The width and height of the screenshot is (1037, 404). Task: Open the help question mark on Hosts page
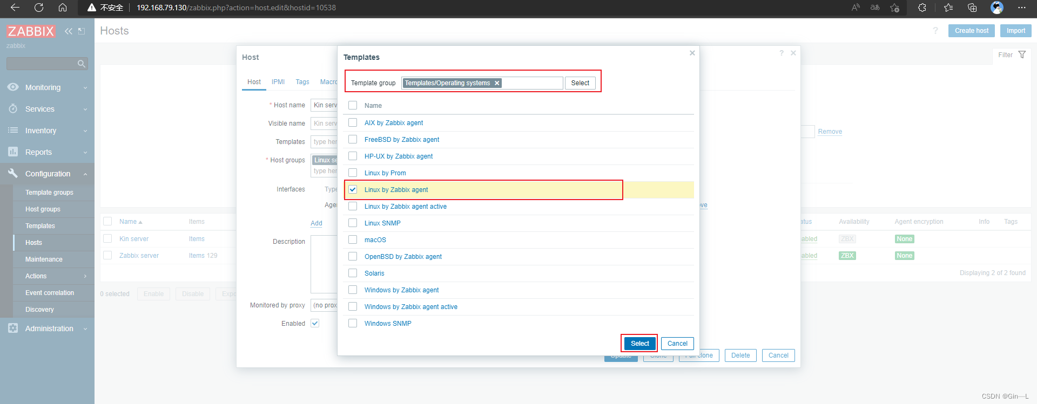point(935,31)
